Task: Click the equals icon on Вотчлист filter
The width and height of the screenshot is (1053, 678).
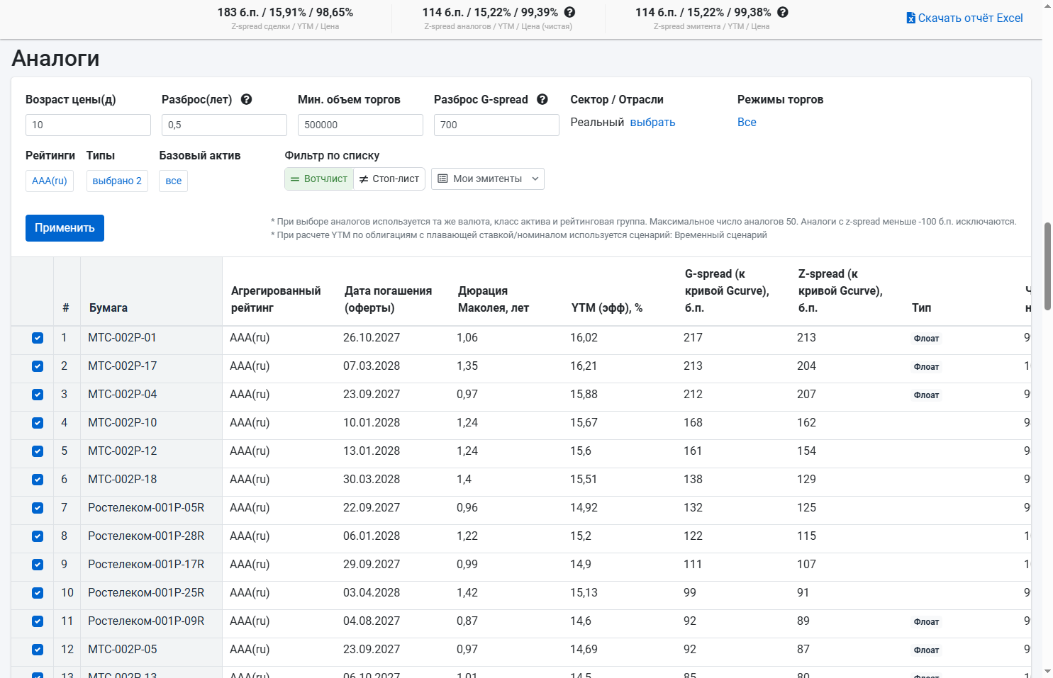Action: 295,179
